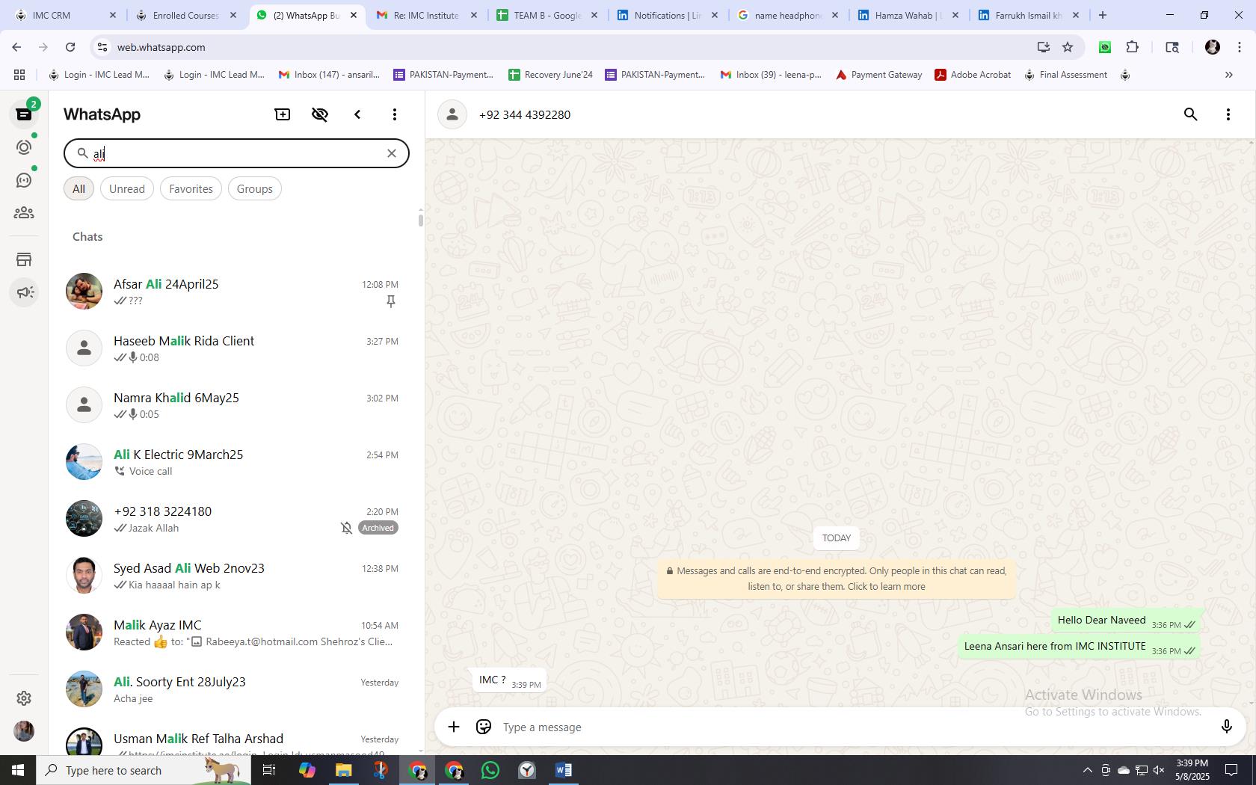Reload the WhatsApp Web page
The image size is (1256, 785).
coord(70,47)
